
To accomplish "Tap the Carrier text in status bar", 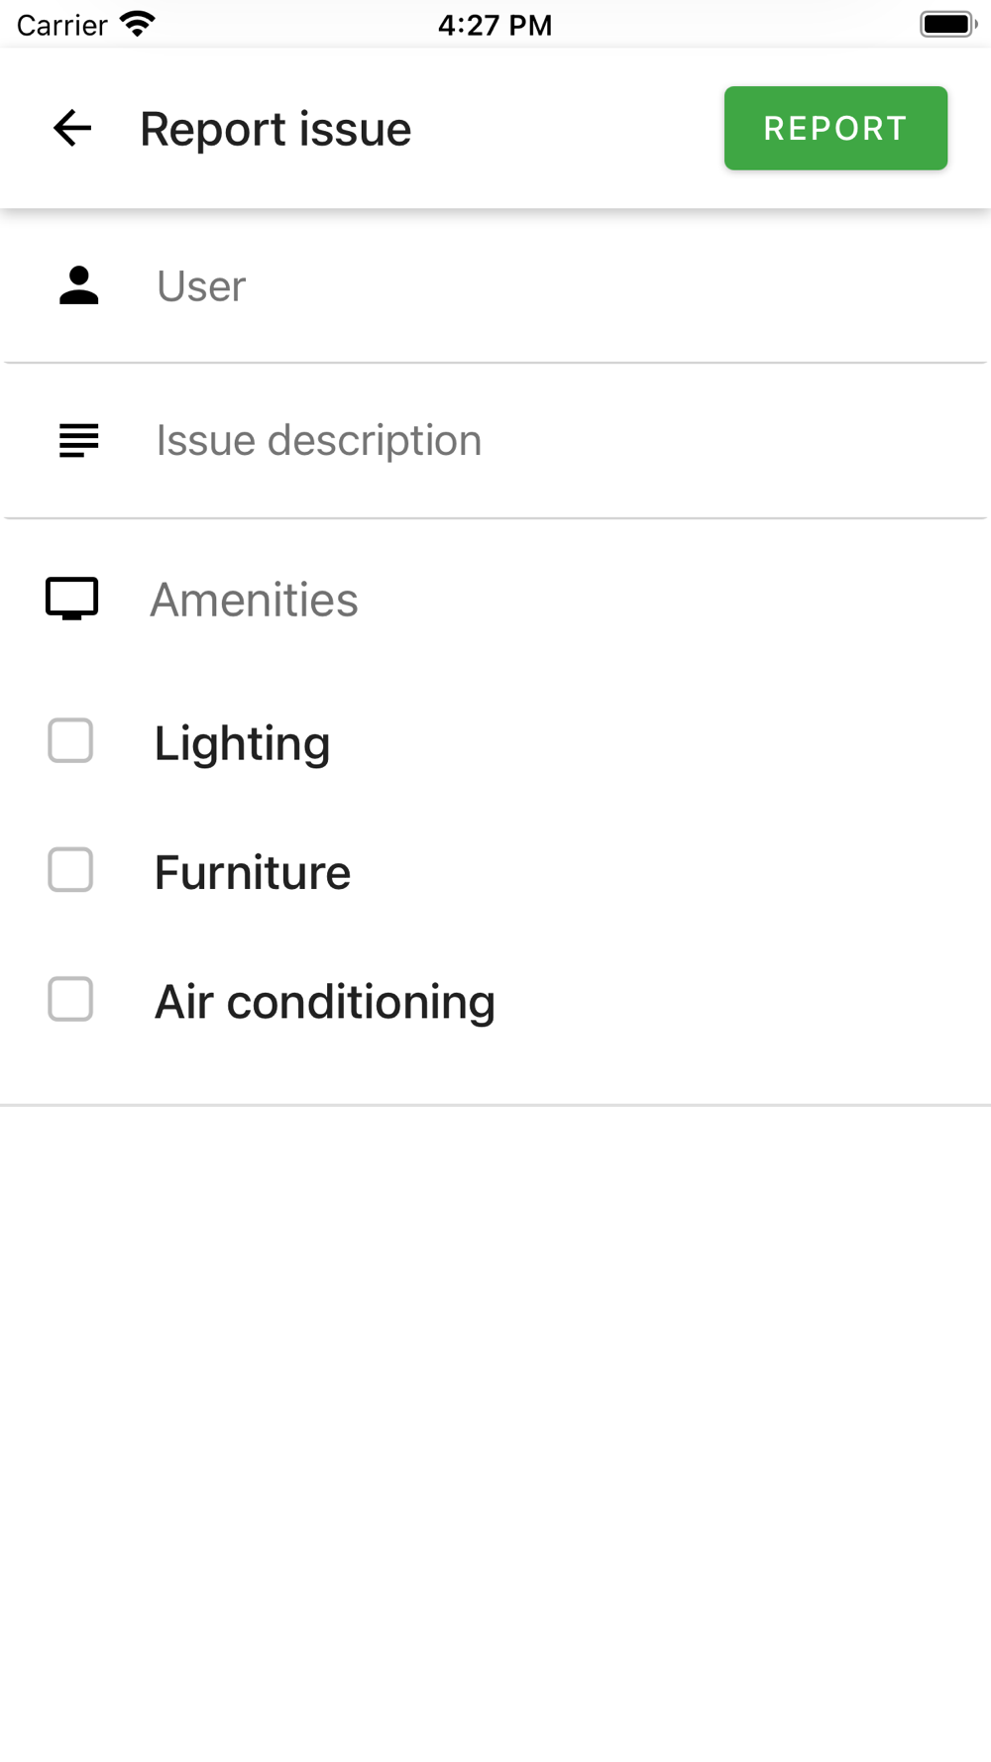I will (61, 25).
